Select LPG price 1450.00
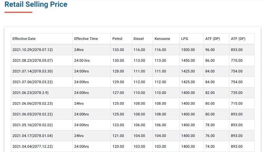This screenshot has width=262, height=152. click(x=188, y=60)
